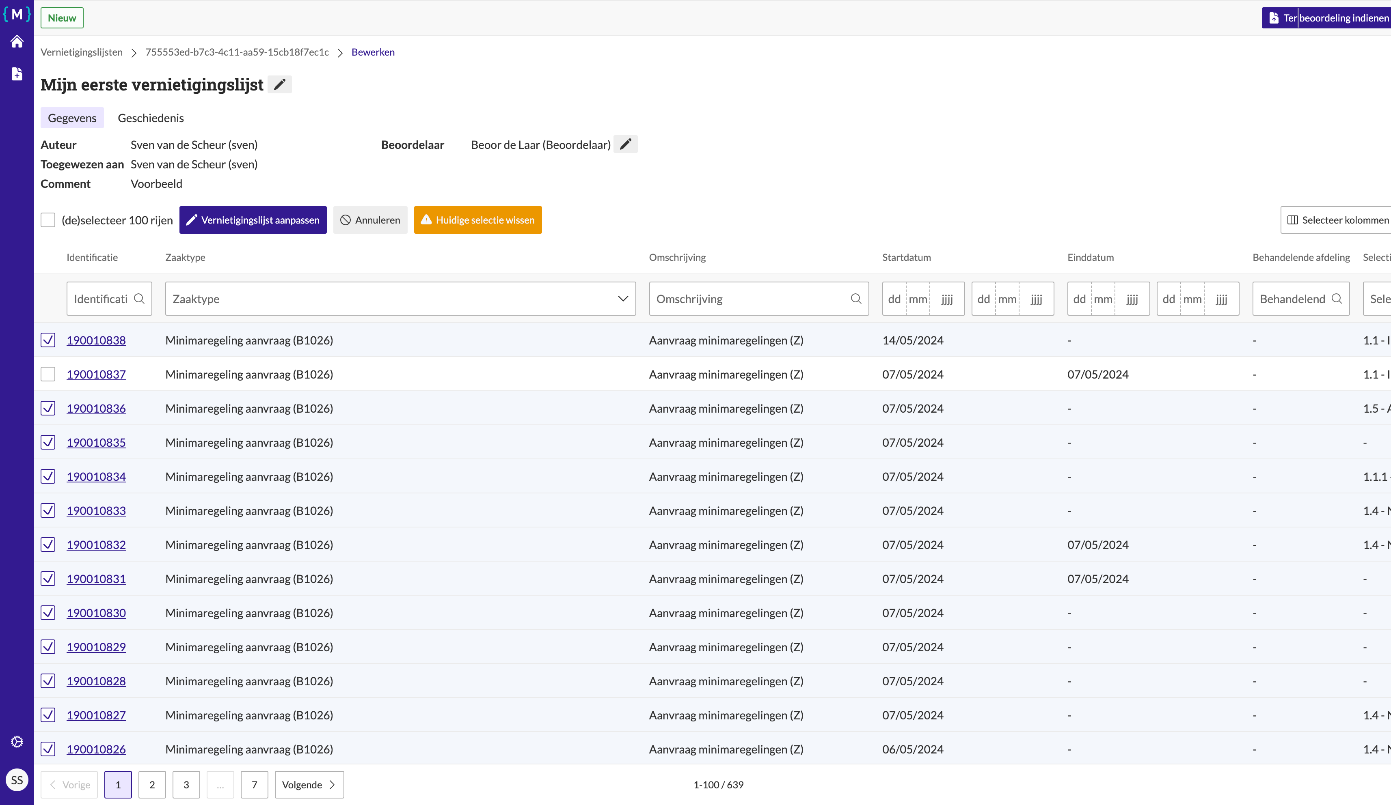
Task: Toggle the (de)selecteer 100 rijen checkbox
Action: [x=48, y=220]
